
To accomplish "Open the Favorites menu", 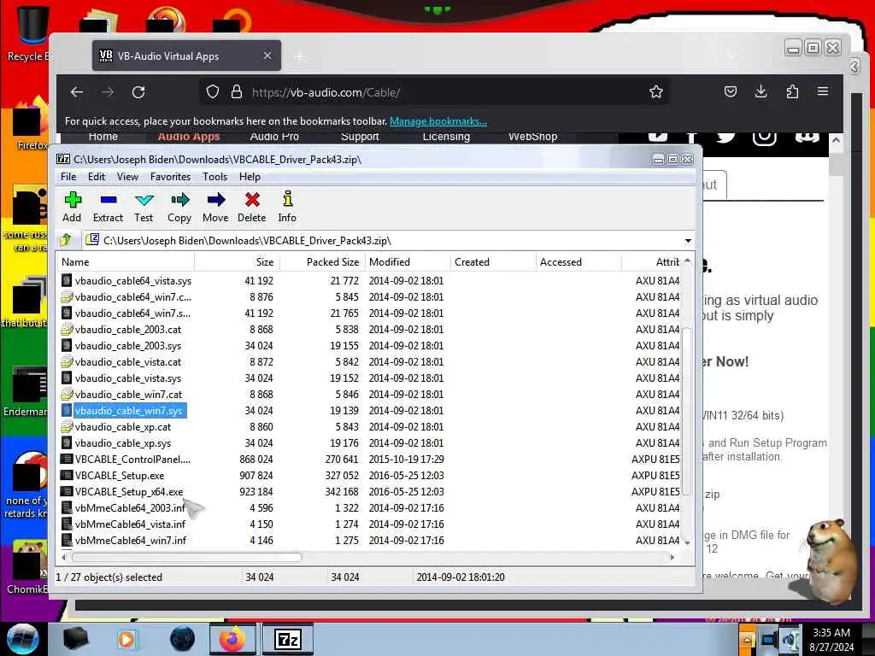I will tap(170, 177).
